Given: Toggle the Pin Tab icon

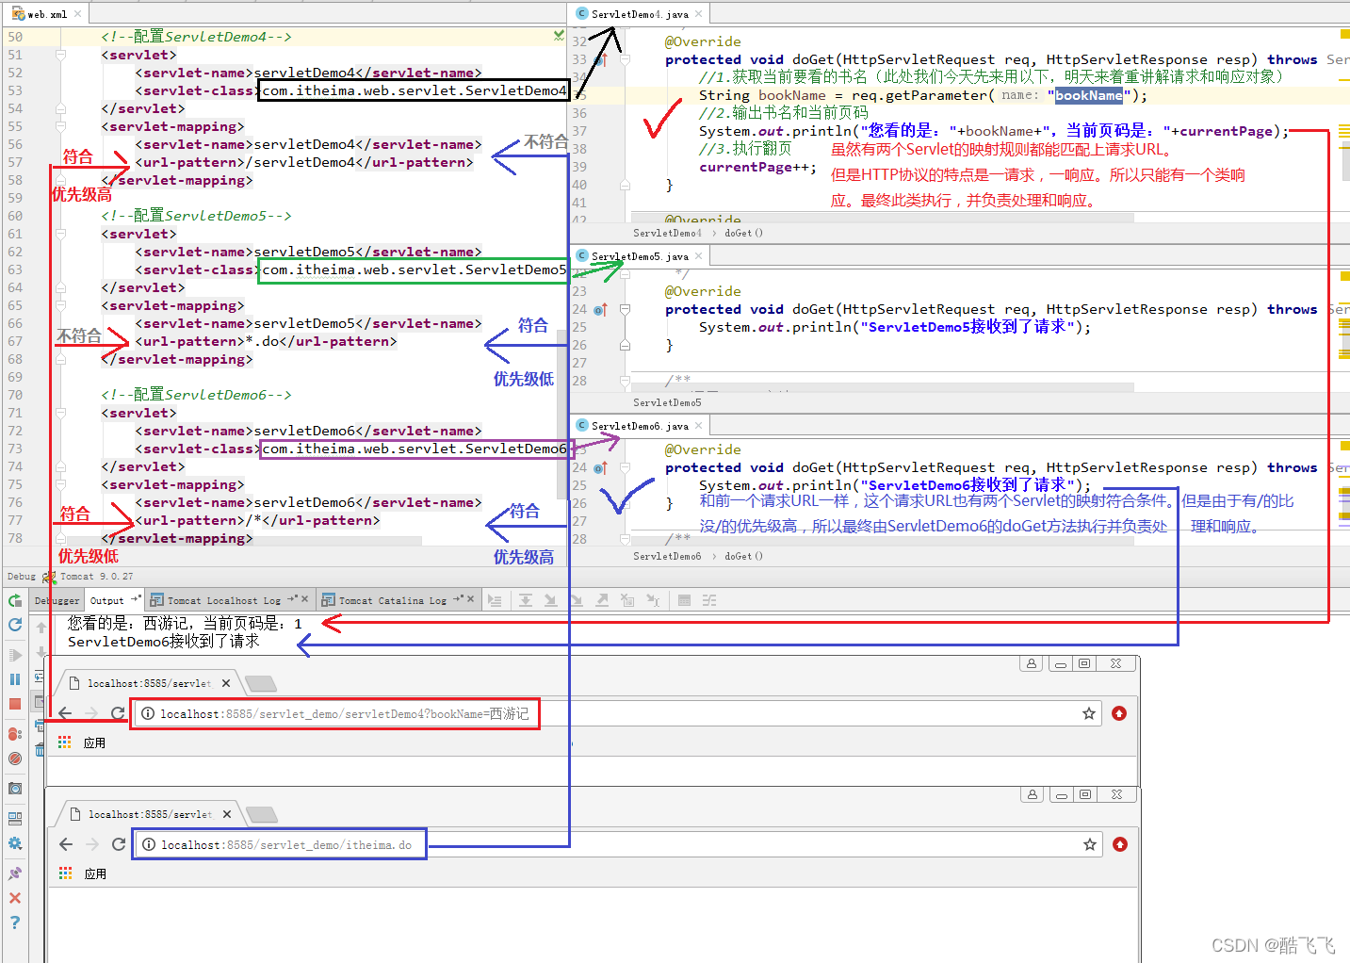Looking at the screenshot, I should tap(14, 873).
